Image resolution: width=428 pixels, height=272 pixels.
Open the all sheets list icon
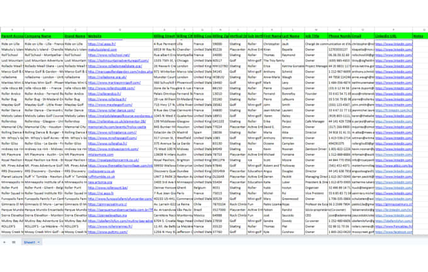pos(14,242)
